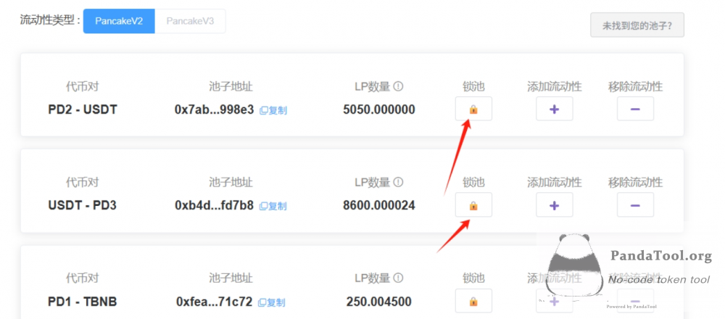Copy pool address 0xfea...71c72
The width and height of the screenshot is (725, 319).
272,302
